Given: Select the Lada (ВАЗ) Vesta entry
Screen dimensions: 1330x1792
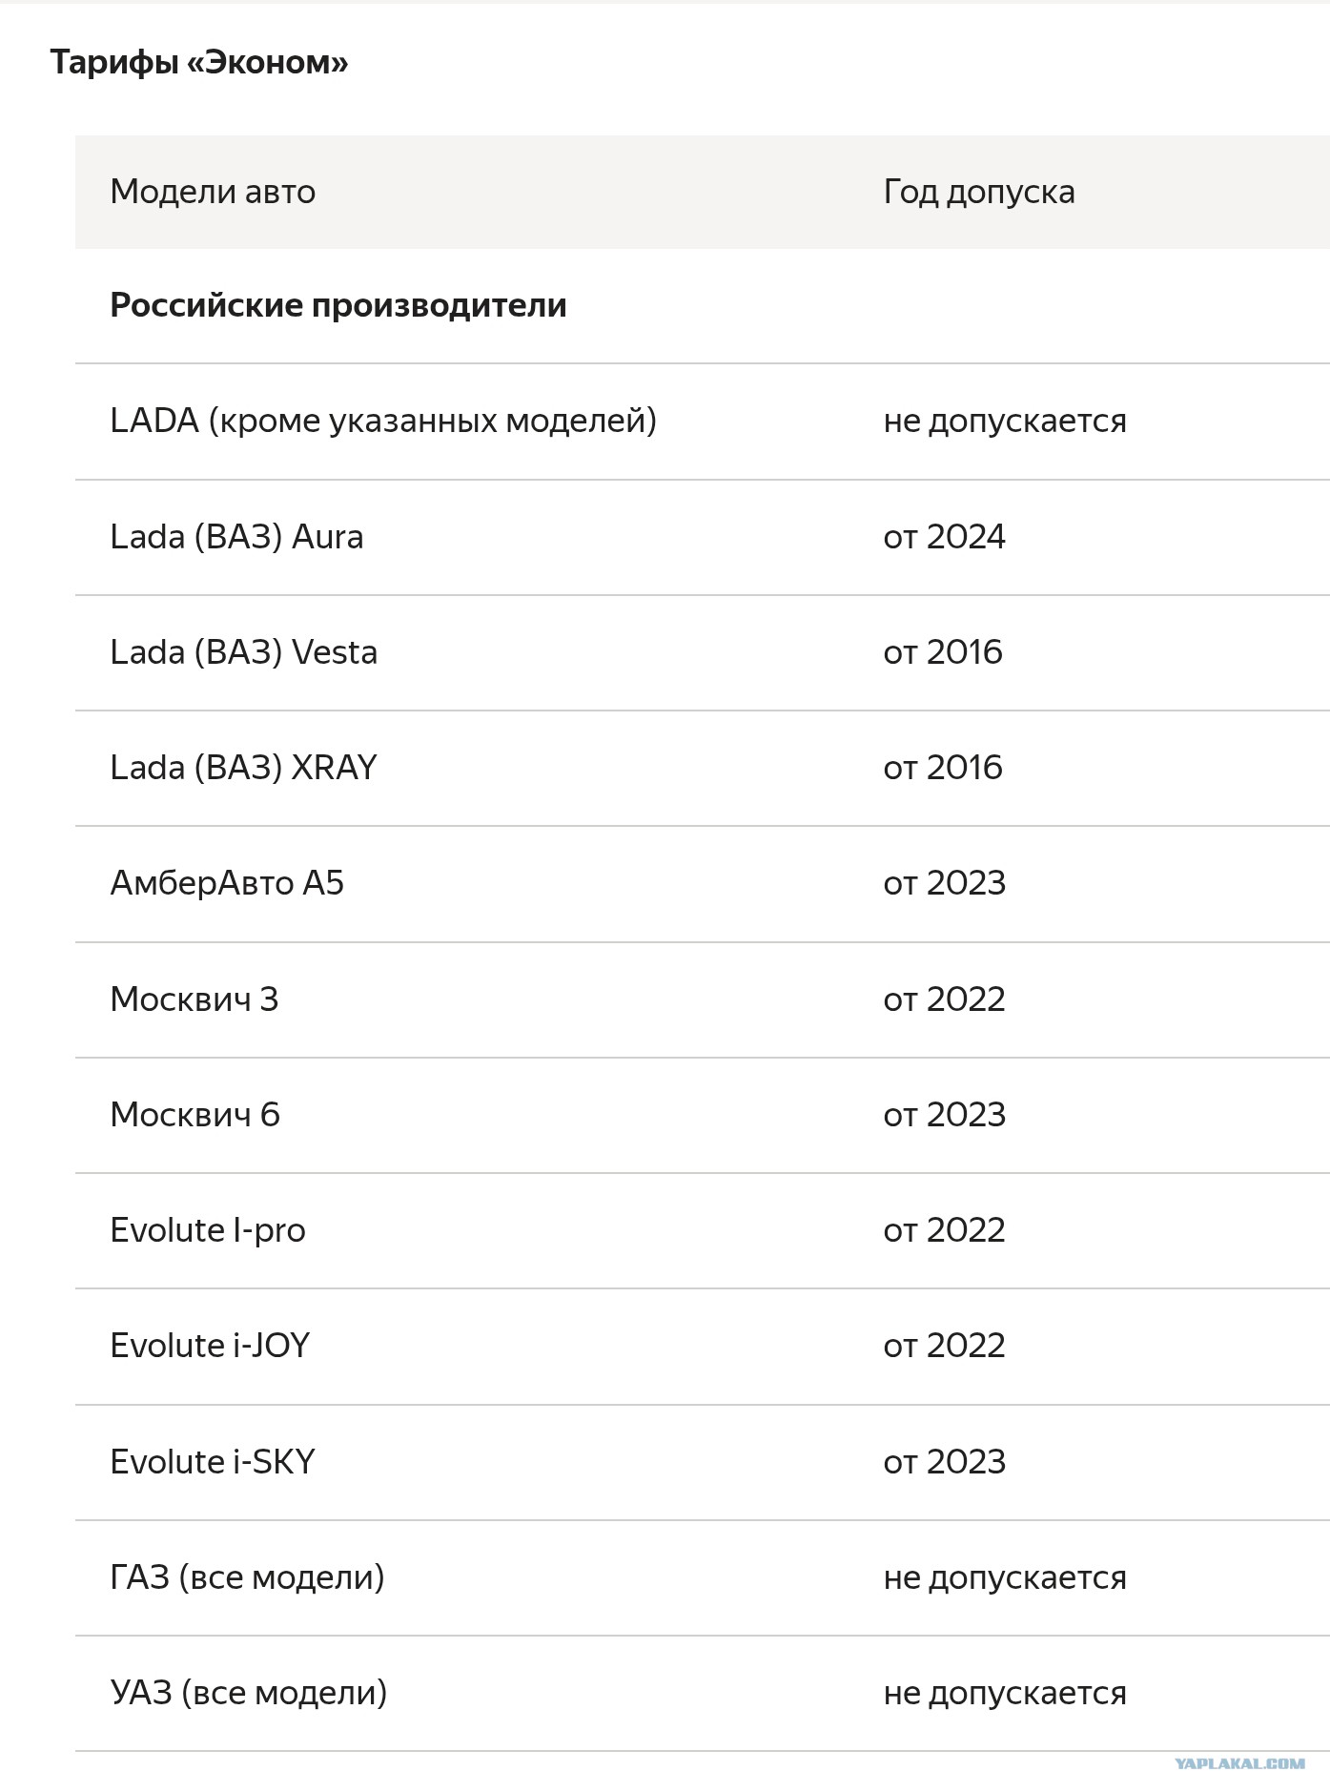Looking at the screenshot, I should coord(244,652).
